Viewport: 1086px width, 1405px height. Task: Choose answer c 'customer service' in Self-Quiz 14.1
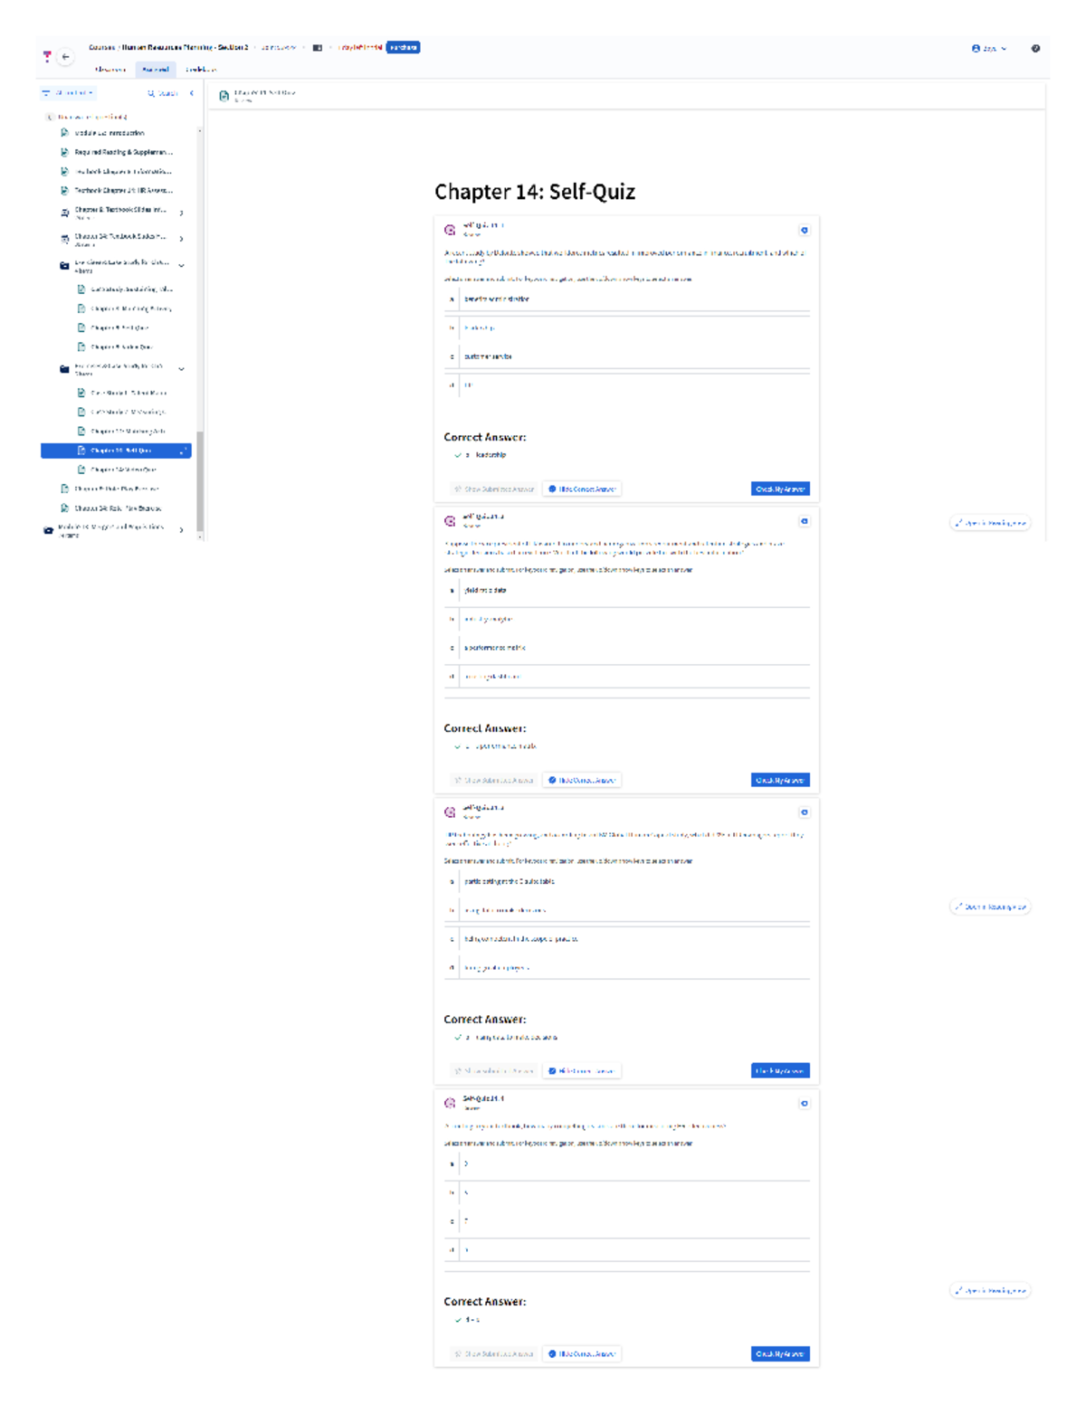point(627,356)
